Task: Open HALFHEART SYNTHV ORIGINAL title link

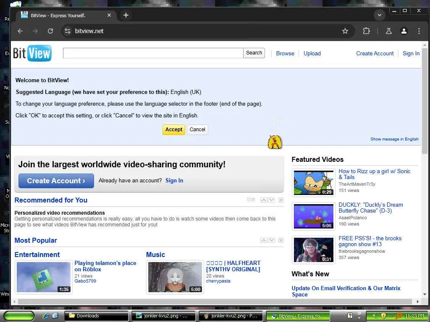Action: [x=233, y=266]
